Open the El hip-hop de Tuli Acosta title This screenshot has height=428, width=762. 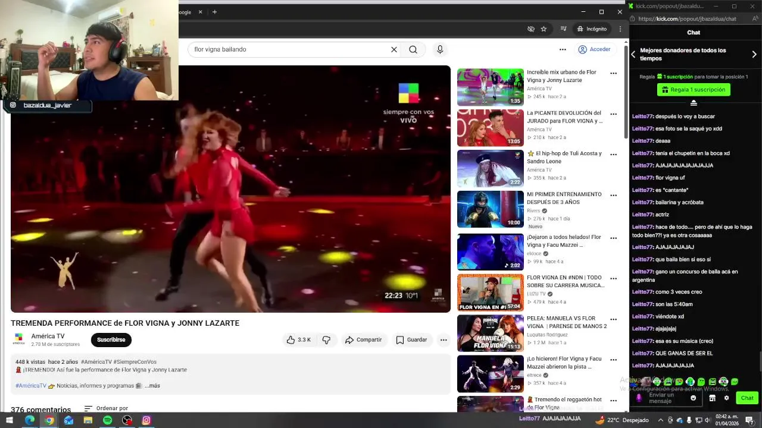tap(564, 157)
